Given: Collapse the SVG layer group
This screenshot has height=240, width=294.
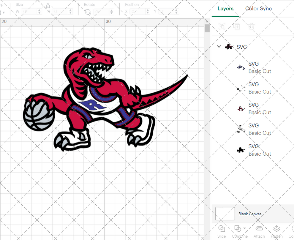Looking at the screenshot, I should pos(219,47).
